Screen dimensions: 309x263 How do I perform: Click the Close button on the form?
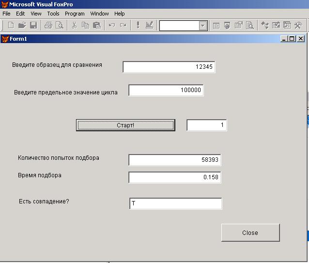[250, 233]
